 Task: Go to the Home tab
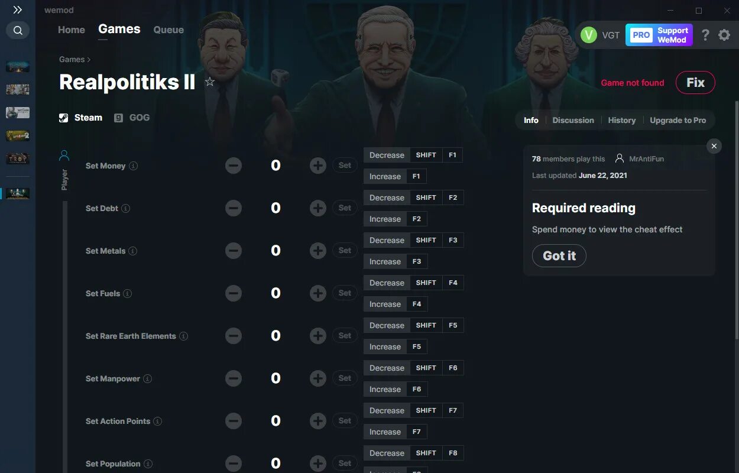click(x=72, y=30)
